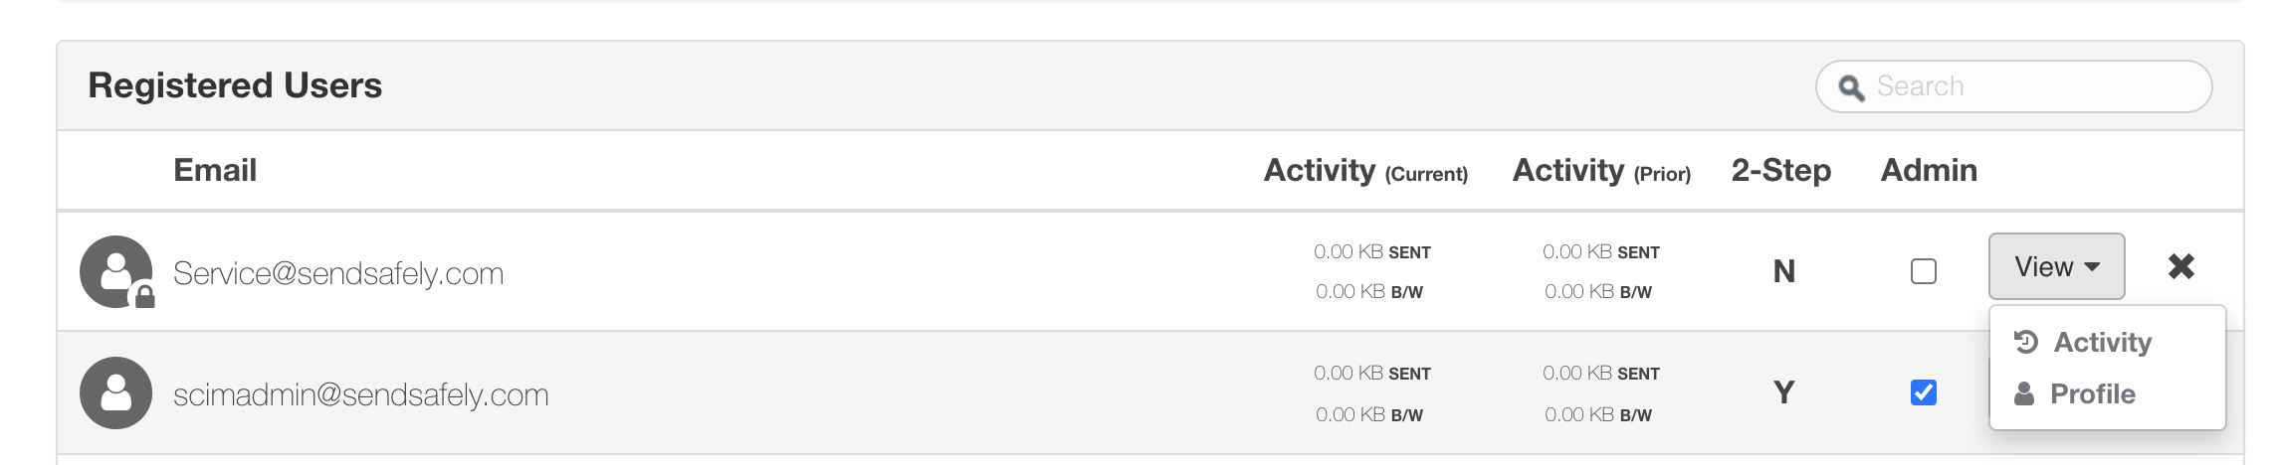This screenshot has height=465, width=2279.
Task: Click the Activity (Current) column header
Action: pyautogui.click(x=1365, y=171)
